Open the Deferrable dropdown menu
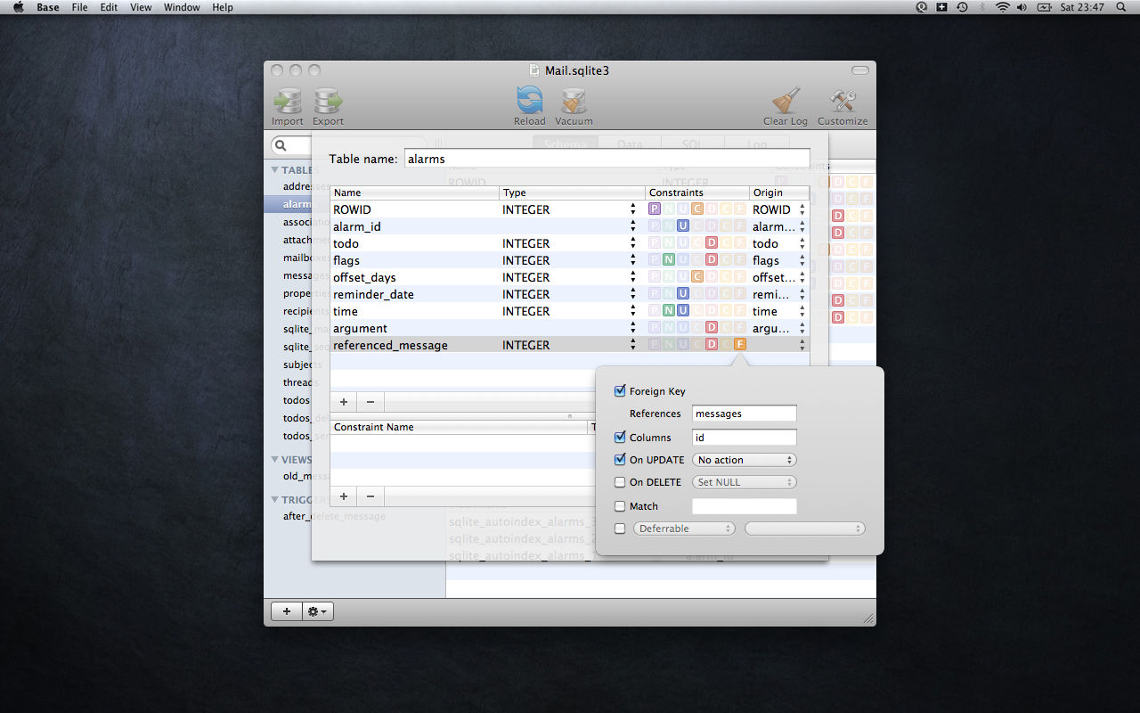 click(684, 528)
